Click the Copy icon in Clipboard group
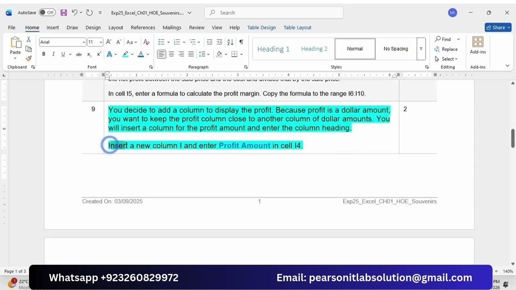The image size is (516, 290). tap(28, 49)
